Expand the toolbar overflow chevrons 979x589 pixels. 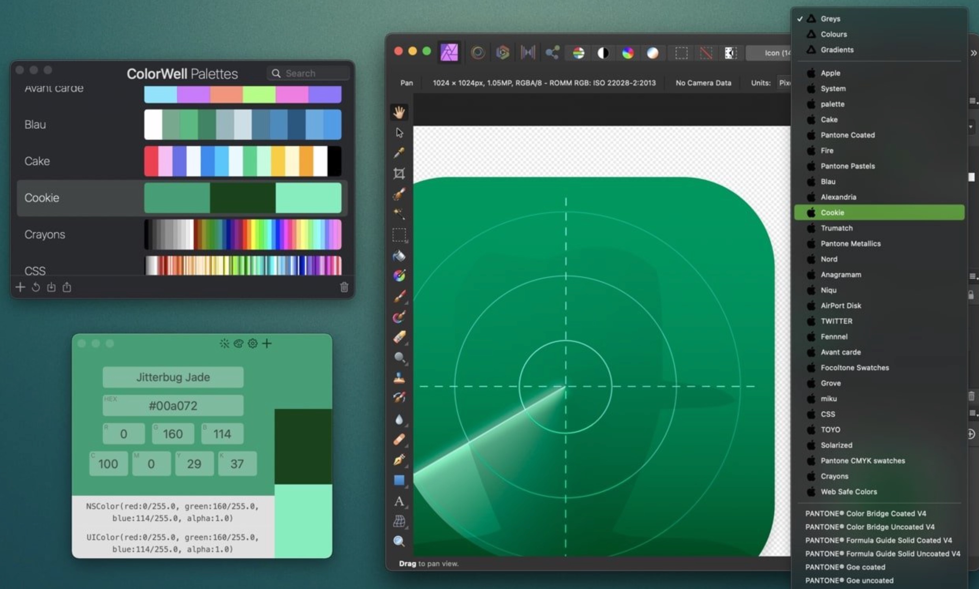point(973,53)
